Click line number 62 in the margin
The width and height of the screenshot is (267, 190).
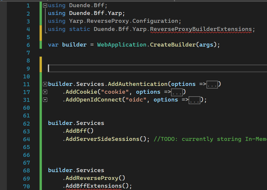26,124
